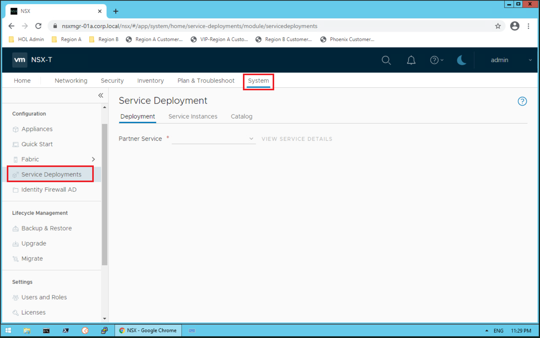Click sidebar scrollbar down arrow
Viewport: 540px width, 338px height.
click(105, 319)
